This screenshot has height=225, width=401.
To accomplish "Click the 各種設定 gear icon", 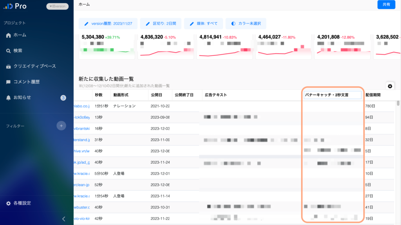I will [9, 203].
